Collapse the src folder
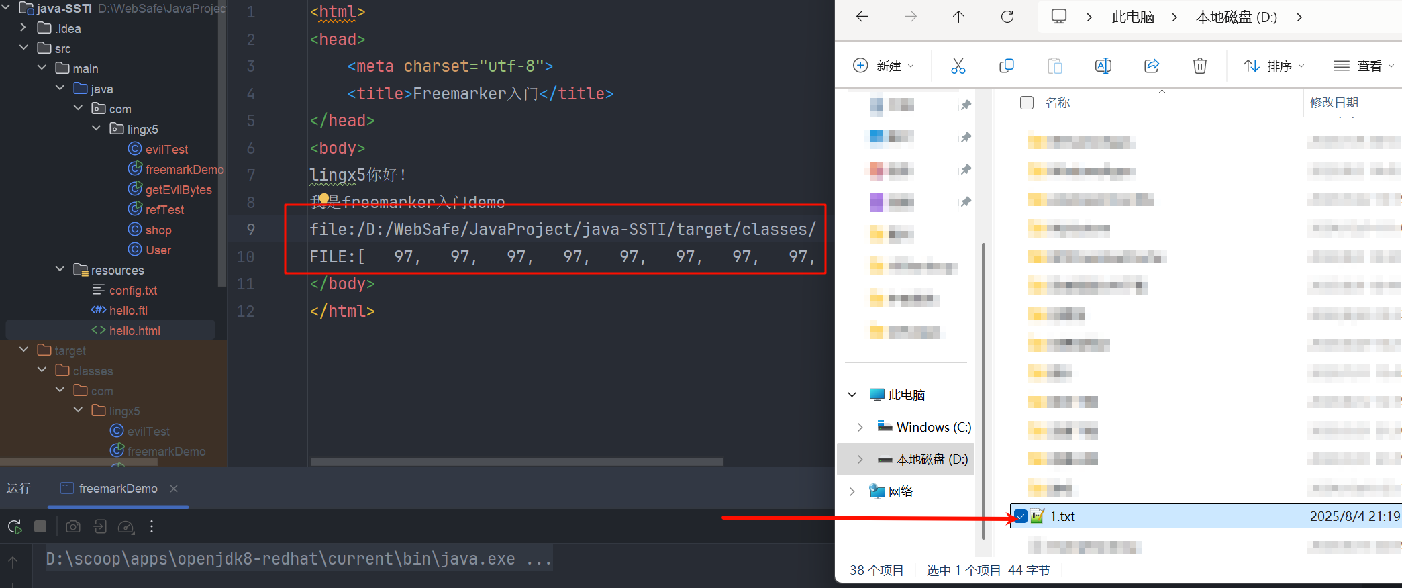Viewport: 1402px width, 588px height. tap(23, 48)
